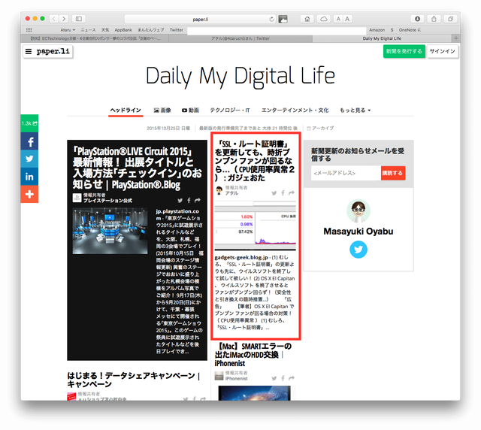Click the Safari share button
The height and width of the screenshot is (430, 481).
(434, 19)
